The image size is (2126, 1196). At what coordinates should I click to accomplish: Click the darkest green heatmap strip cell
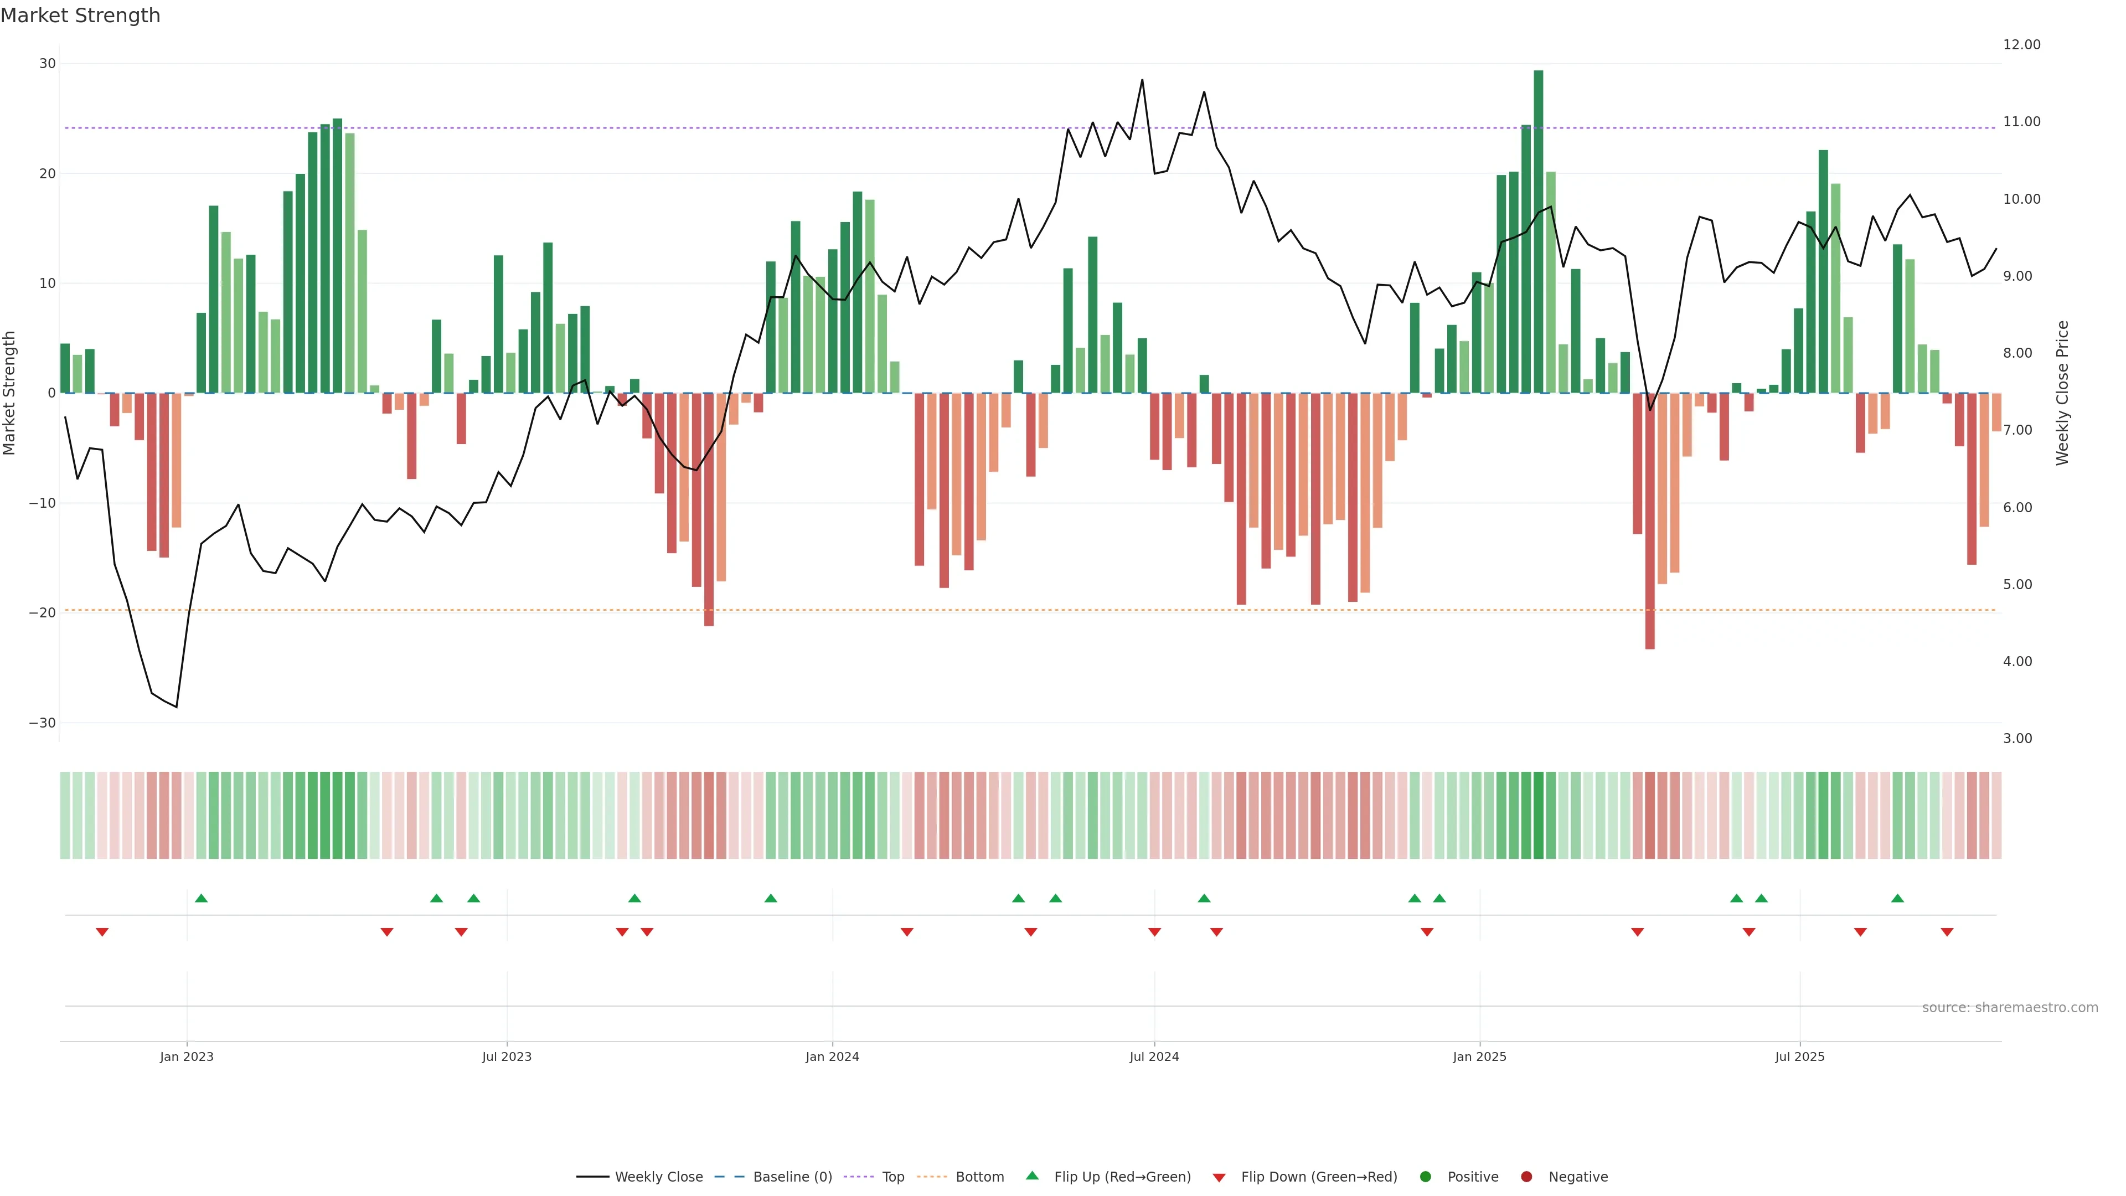(x=1539, y=816)
